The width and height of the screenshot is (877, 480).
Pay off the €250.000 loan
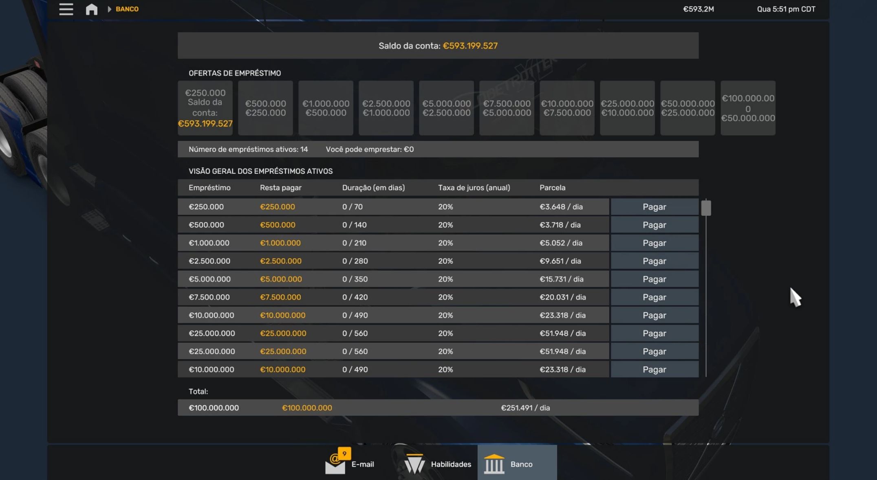[654, 207]
